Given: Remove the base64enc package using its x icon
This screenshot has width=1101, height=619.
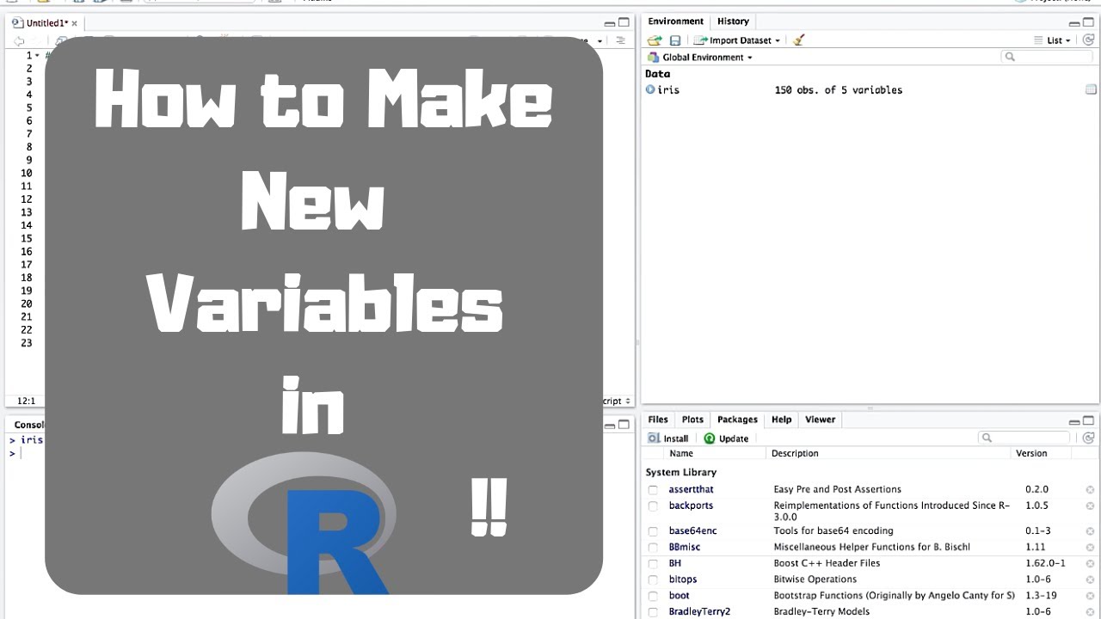Looking at the screenshot, I should click(1090, 531).
